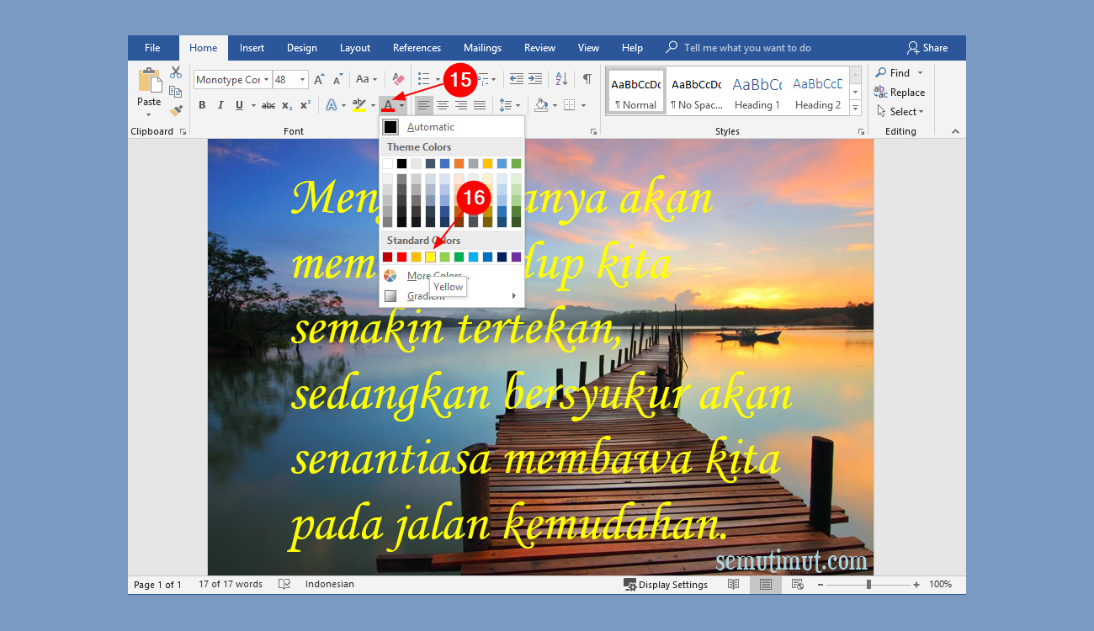
Task: Pick the Yellow standard color swatch
Action: [x=430, y=257]
